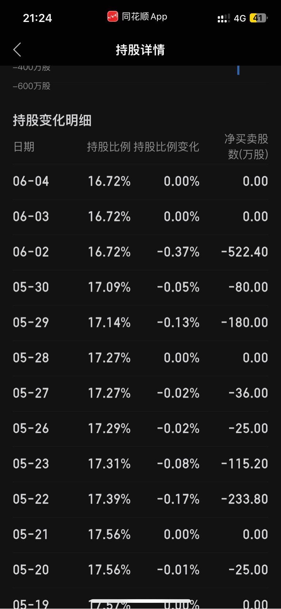Tap the 05-23 row showing -115.20
The height and width of the screenshot is (609, 281).
pyautogui.click(x=140, y=464)
